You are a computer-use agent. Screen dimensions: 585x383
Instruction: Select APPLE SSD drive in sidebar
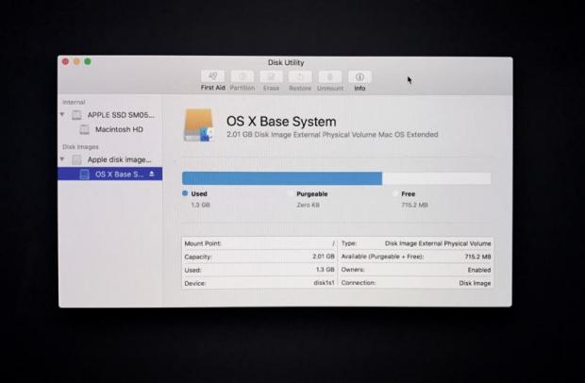click(x=120, y=115)
